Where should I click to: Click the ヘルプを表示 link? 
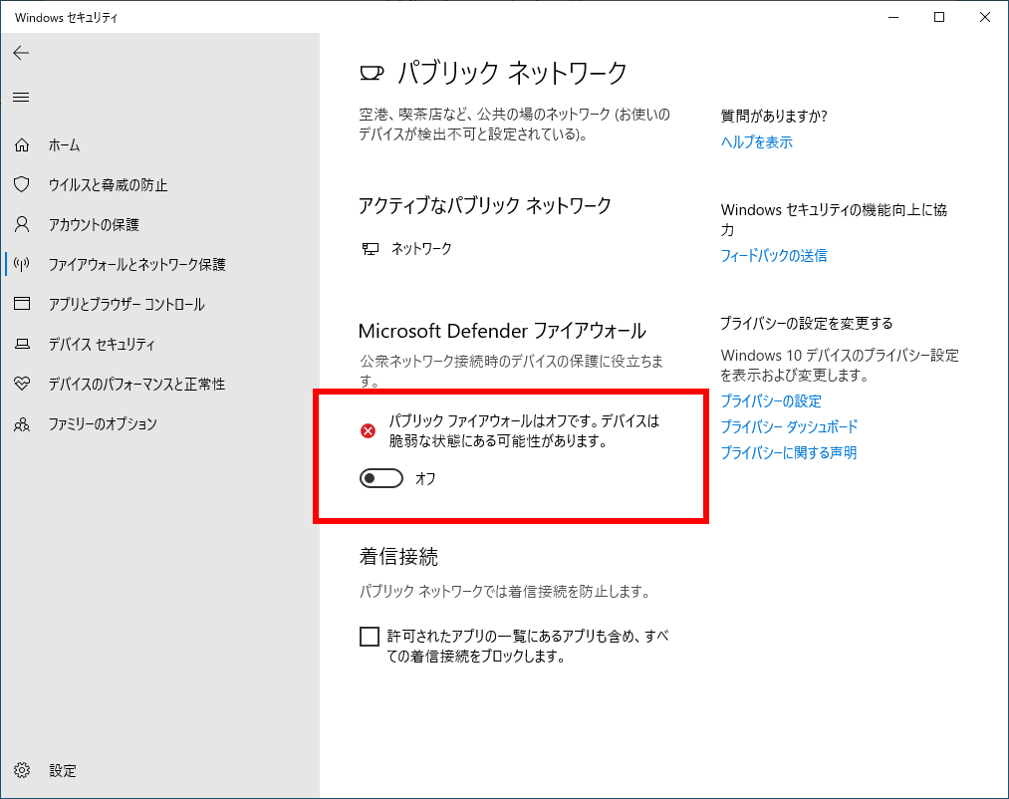click(757, 142)
